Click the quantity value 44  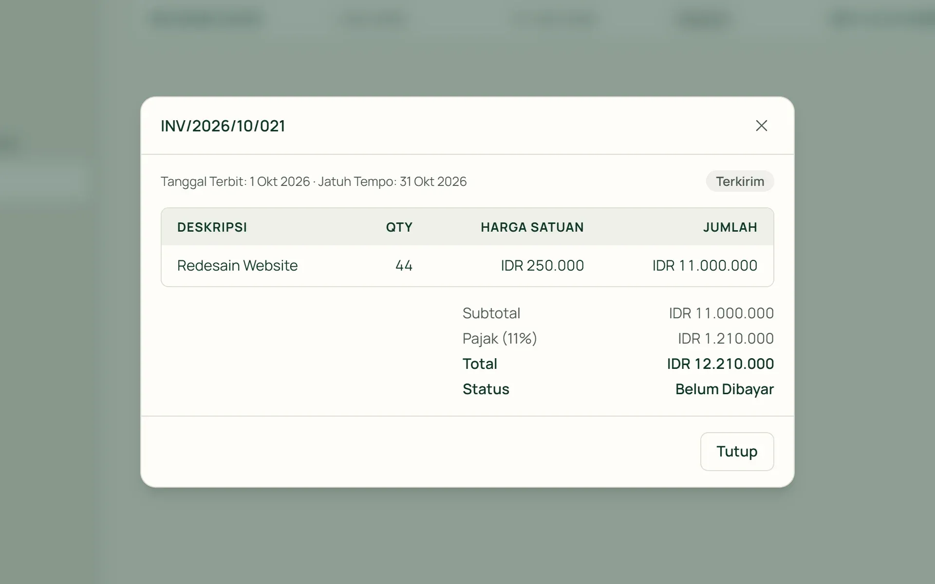tap(404, 265)
